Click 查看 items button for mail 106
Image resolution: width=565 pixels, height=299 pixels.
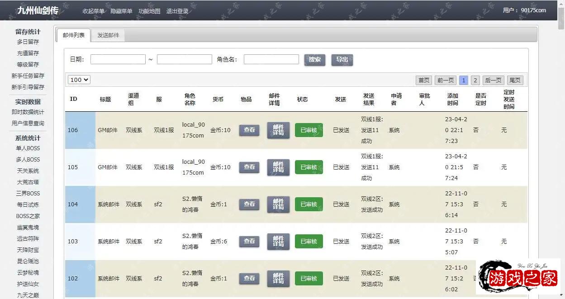point(249,130)
